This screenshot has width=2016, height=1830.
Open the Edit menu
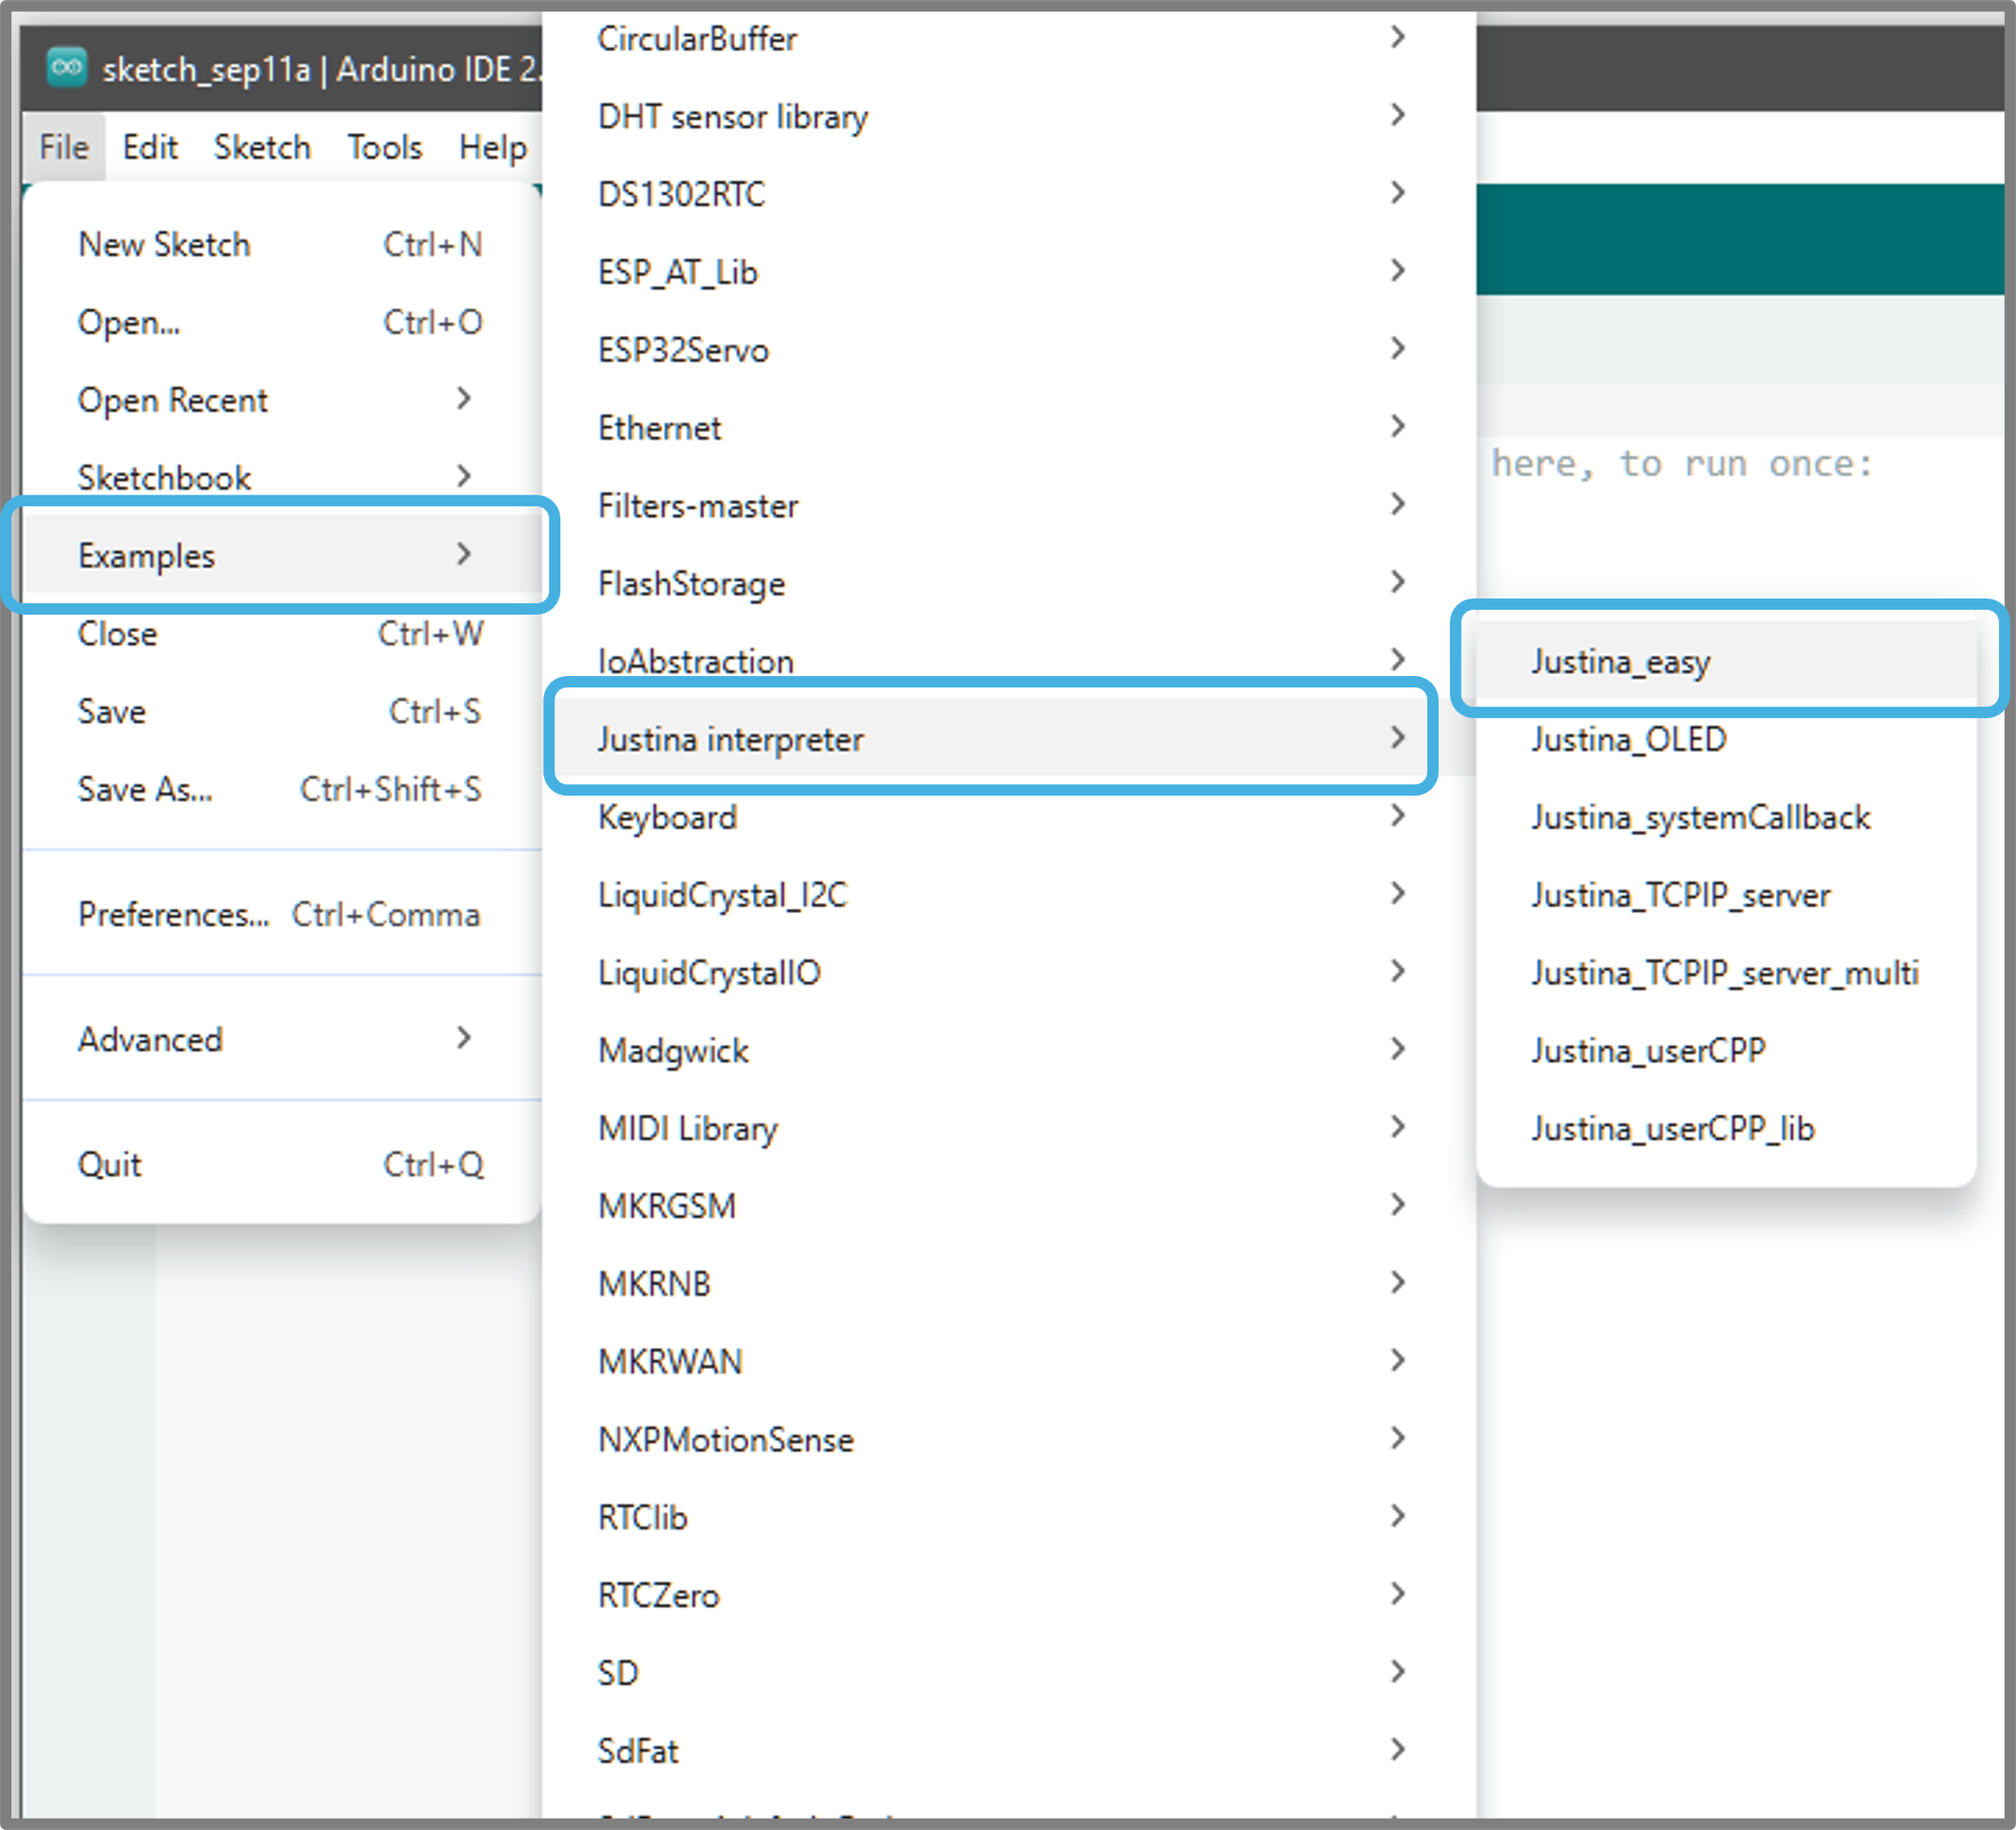[150, 147]
